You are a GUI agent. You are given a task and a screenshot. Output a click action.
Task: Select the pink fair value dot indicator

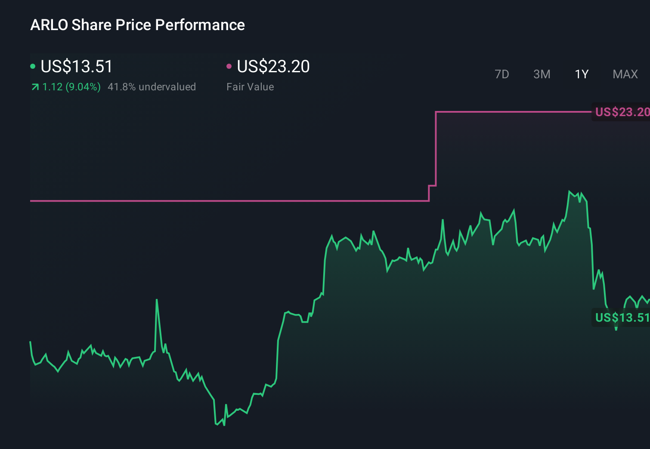click(229, 66)
